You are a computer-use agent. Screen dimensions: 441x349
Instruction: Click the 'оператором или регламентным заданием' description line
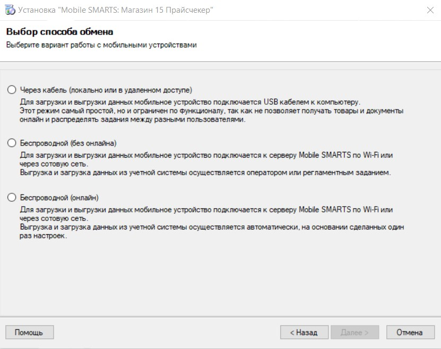(205, 173)
